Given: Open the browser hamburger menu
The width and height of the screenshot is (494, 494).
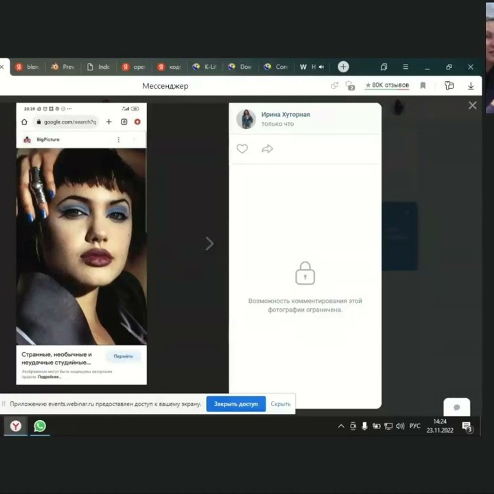Looking at the screenshot, I should tap(405, 67).
